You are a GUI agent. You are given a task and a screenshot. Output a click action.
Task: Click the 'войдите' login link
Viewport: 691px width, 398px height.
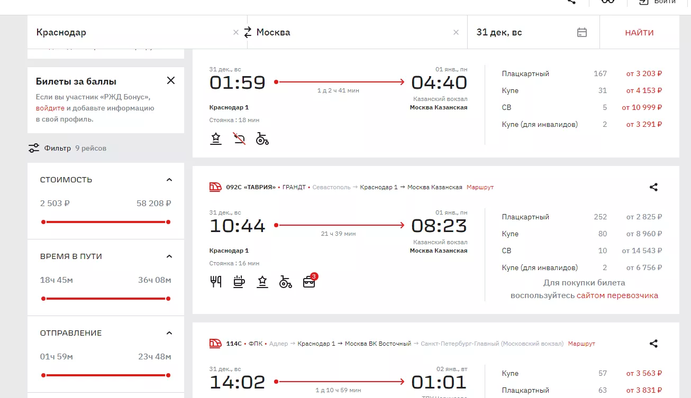tap(50, 108)
